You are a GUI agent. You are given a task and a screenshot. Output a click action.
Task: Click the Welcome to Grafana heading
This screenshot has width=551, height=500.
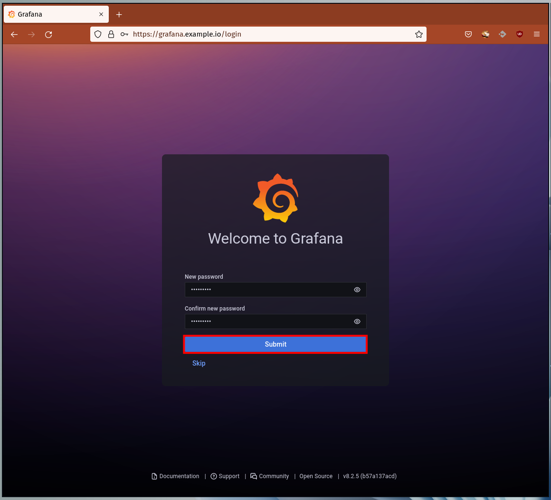(x=275, y=238)
